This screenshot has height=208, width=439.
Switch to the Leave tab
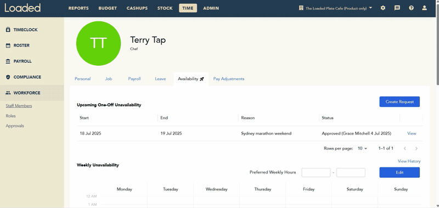160,79
